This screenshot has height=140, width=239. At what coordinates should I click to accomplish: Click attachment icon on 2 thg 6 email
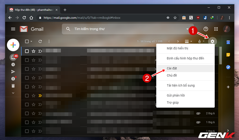coord(198,113)
